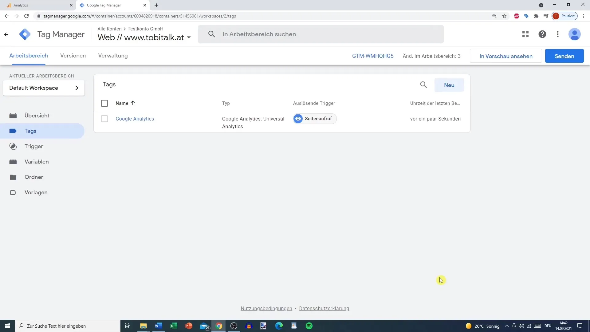The image size is (590, 332).
Task: Click the Vorlagen sidebar icon
Action: pyautogui.click(x=13, y=192)
